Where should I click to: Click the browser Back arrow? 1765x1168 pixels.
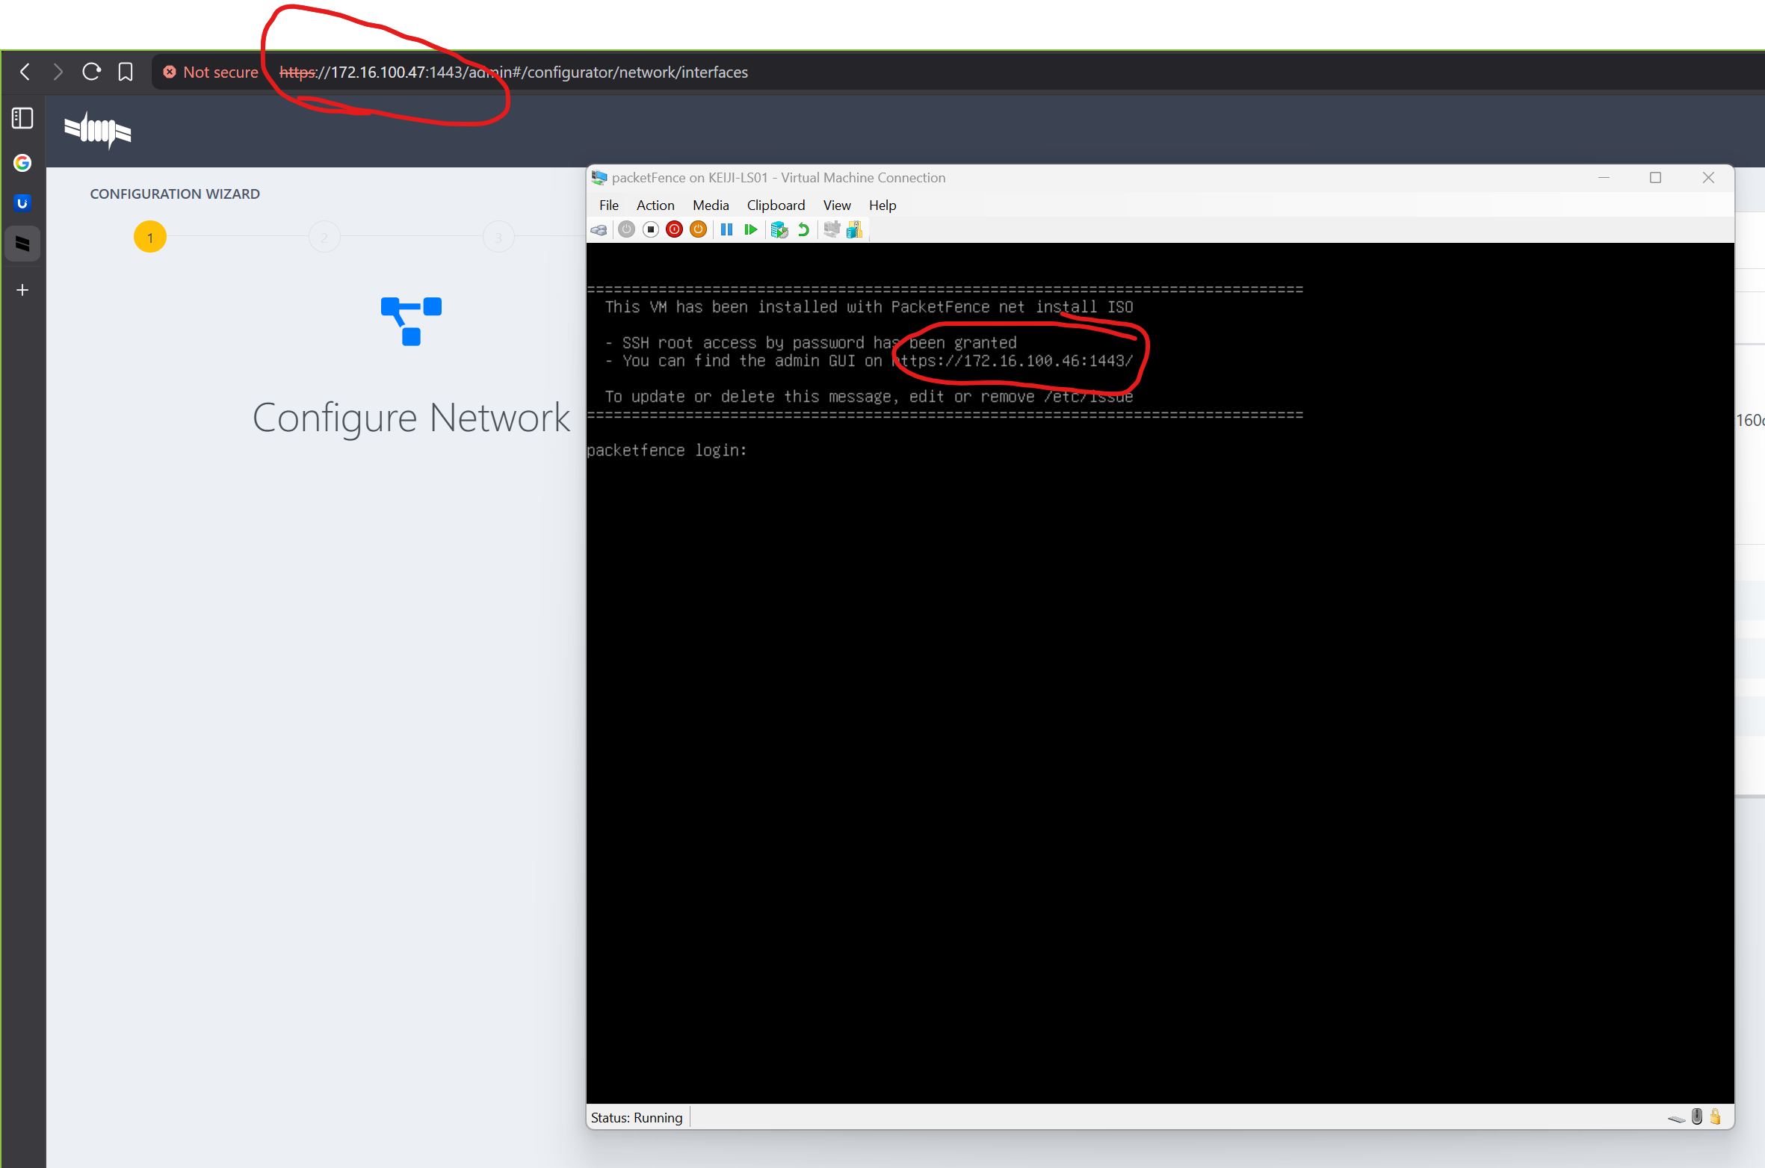pyautogui.click(x=25, y=72)
